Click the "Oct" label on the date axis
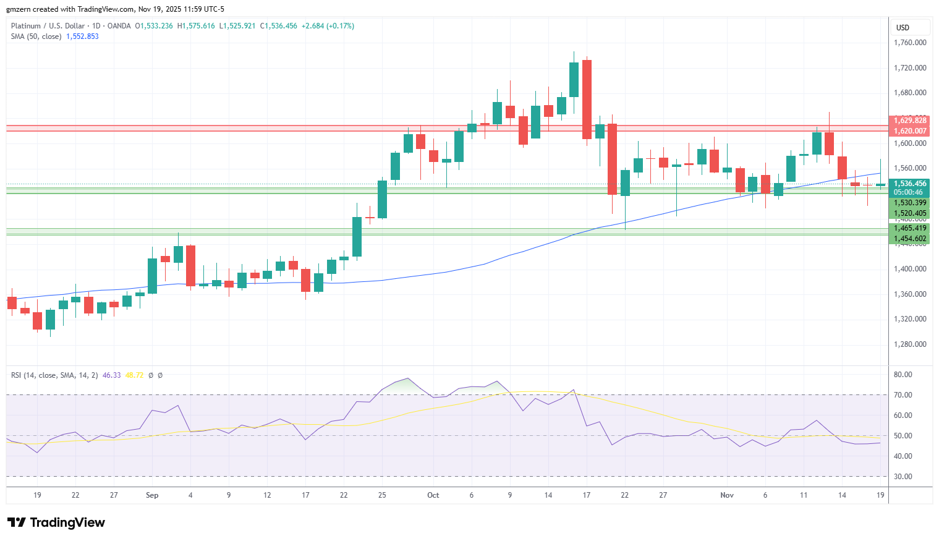The height and width of the screenshot is (541, 939). click(433, 495)
